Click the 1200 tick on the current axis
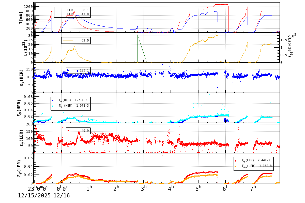305x203 pixels. tap(28, 7)
